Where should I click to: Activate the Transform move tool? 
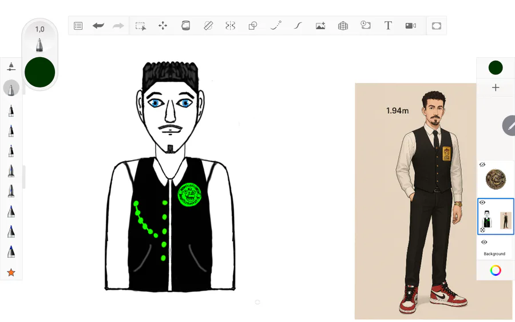[163, 26]
